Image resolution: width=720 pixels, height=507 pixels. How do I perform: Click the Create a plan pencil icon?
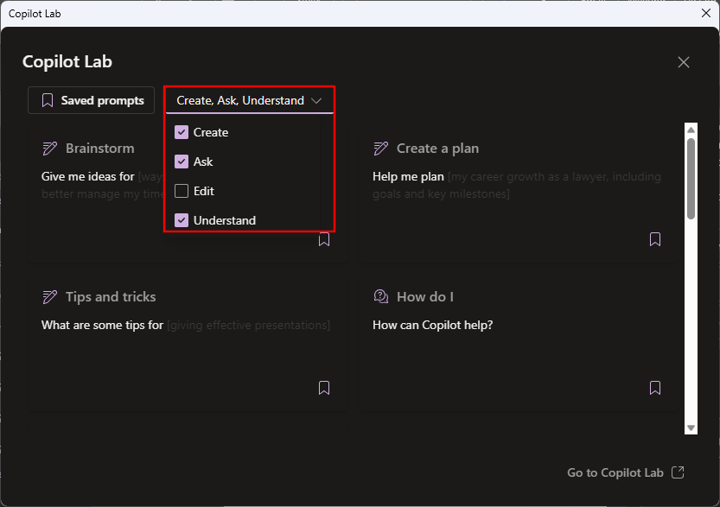pyautogui.click(x=380, y=149)
